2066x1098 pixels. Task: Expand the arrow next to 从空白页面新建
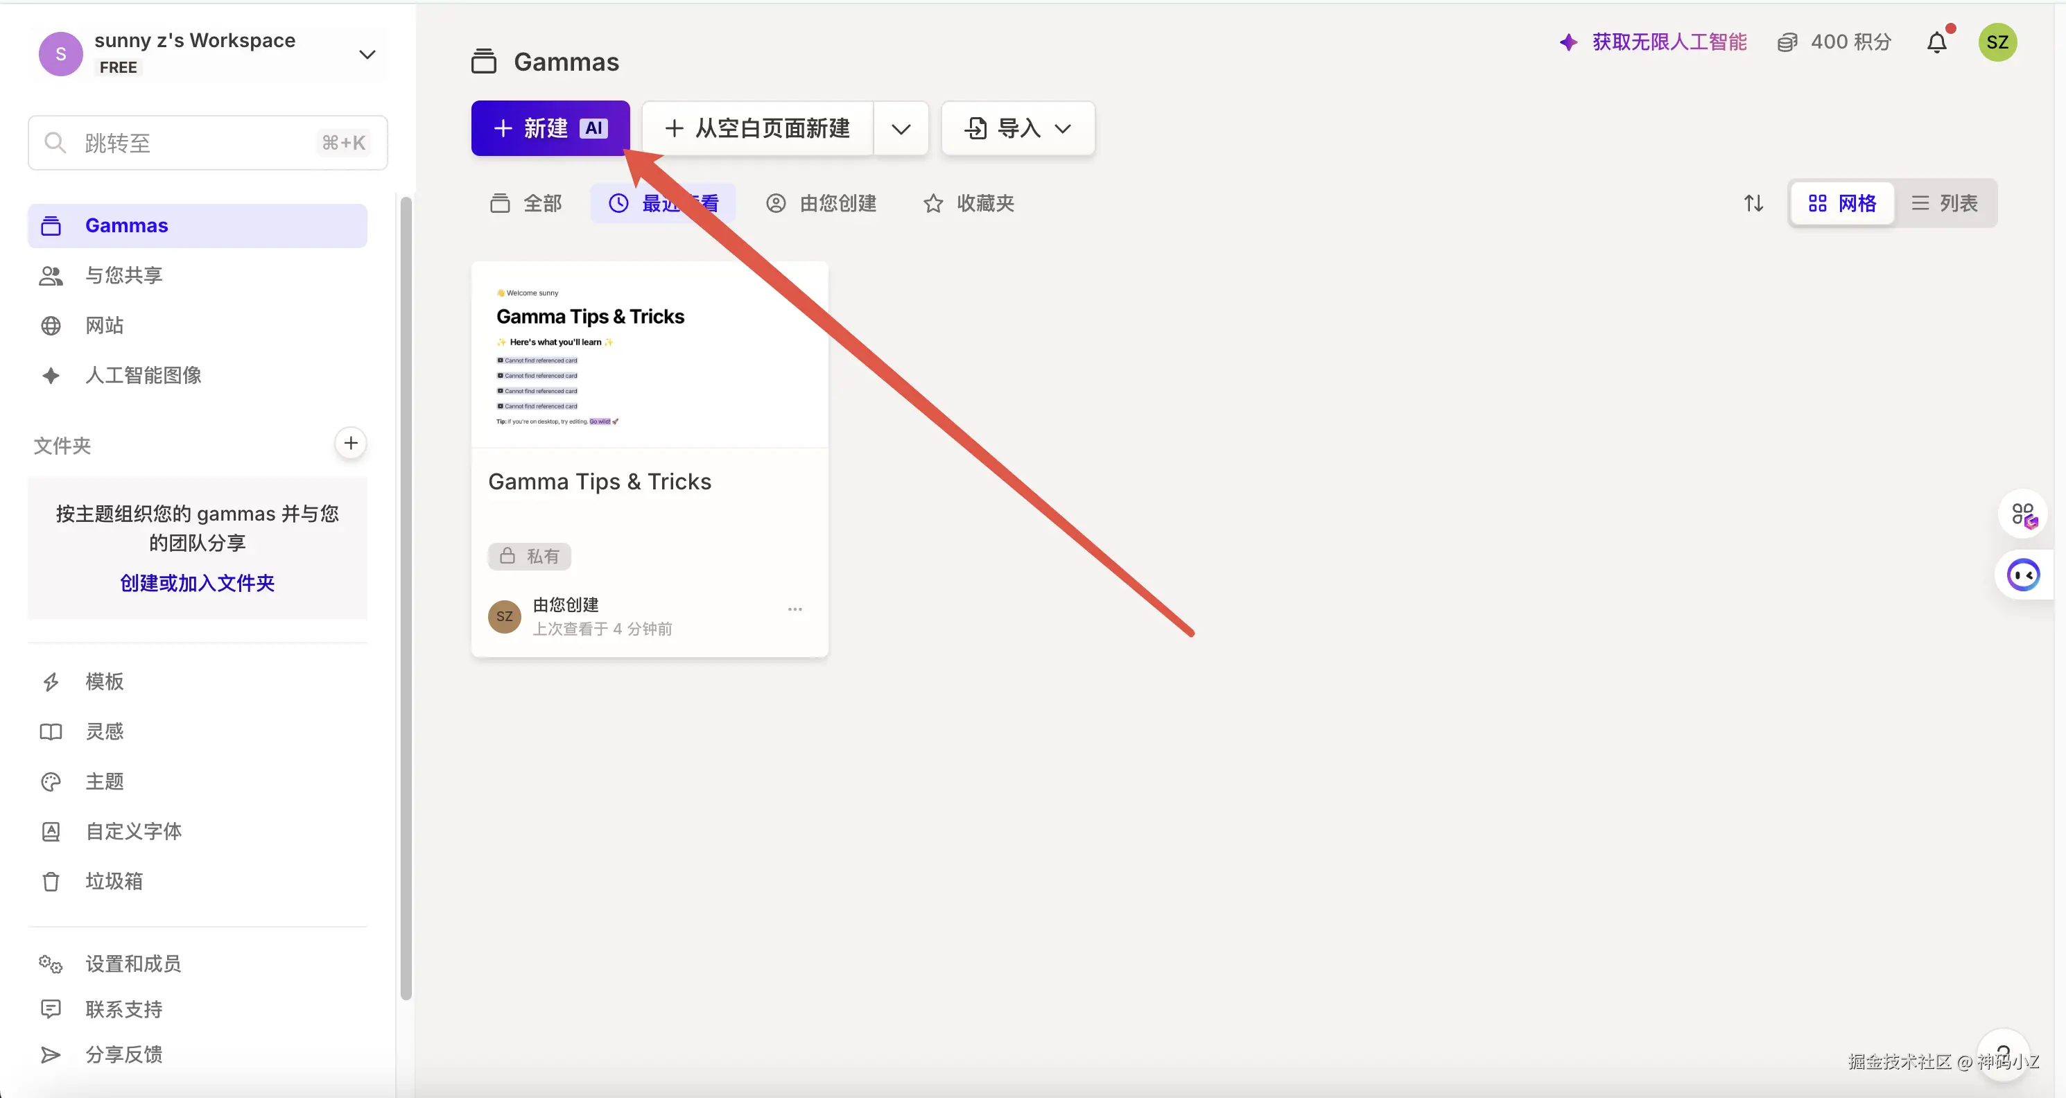901,129
